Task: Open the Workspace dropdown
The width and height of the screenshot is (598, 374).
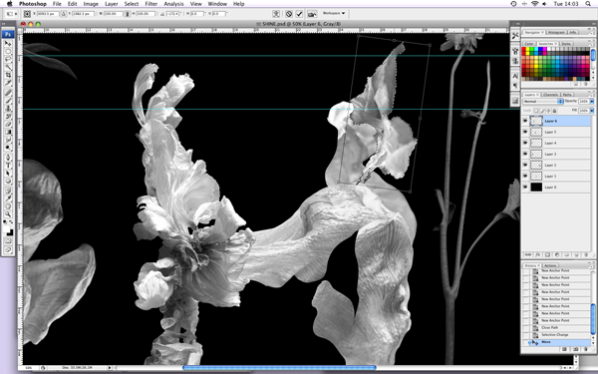Action: (x=334, y=13)
